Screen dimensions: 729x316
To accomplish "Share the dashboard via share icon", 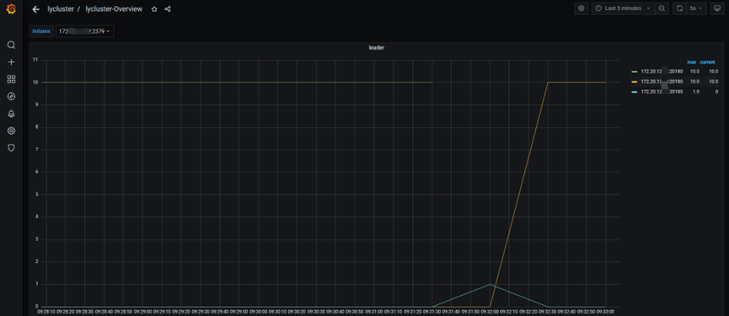I will 168,8.
